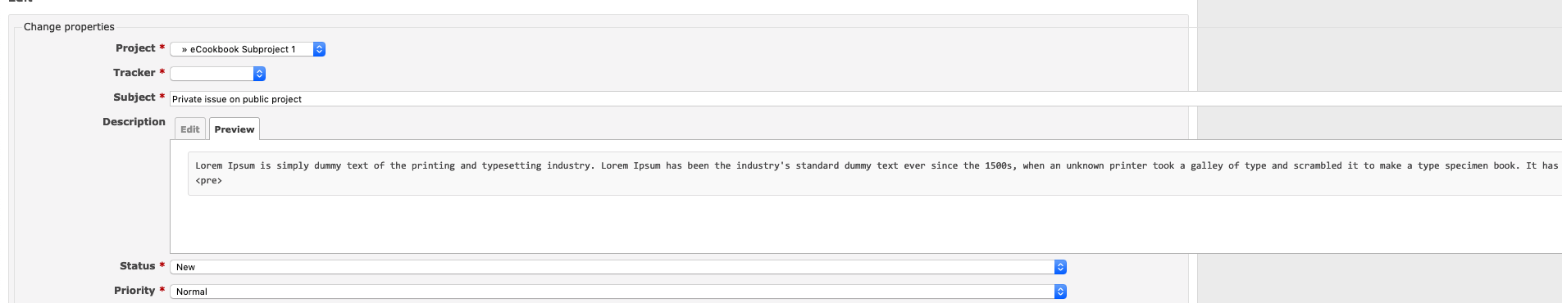Click the Description field label
The width and height of the screenshot is (1562, 303).
134,122
